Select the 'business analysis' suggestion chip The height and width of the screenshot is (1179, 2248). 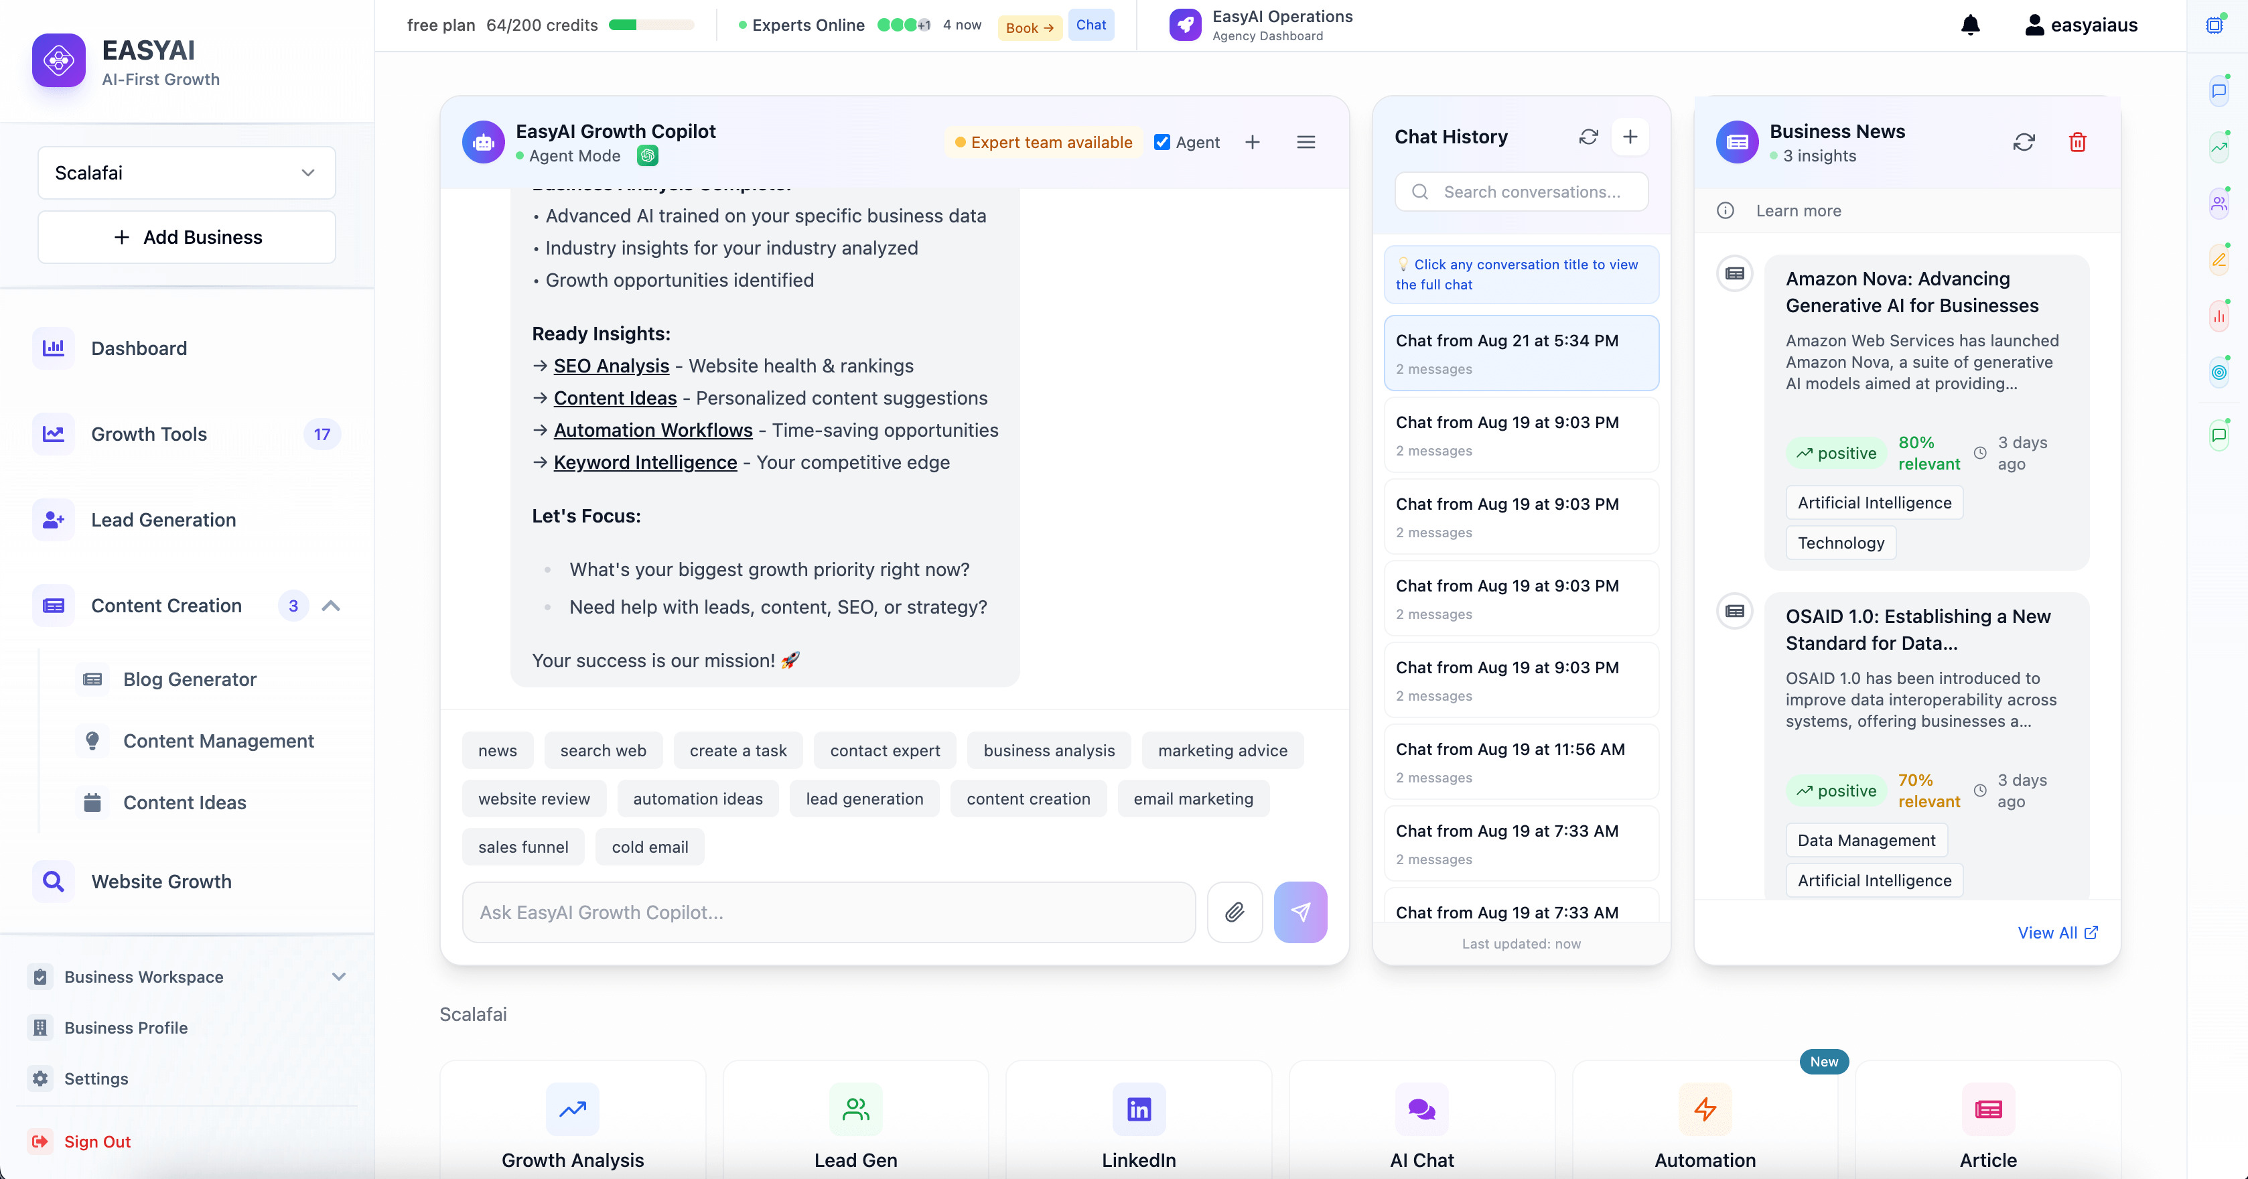(1049, 750)
